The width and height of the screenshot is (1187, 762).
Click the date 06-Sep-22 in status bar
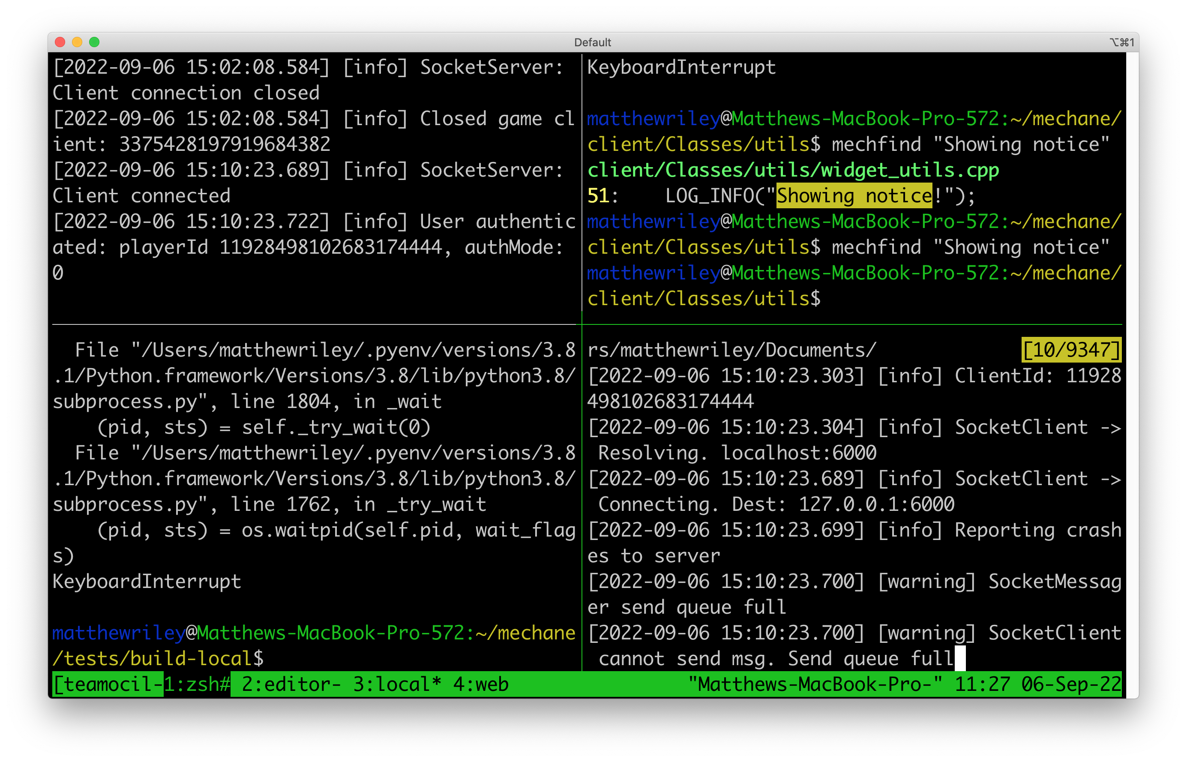pyautogui.click(x=1071, y=684)
